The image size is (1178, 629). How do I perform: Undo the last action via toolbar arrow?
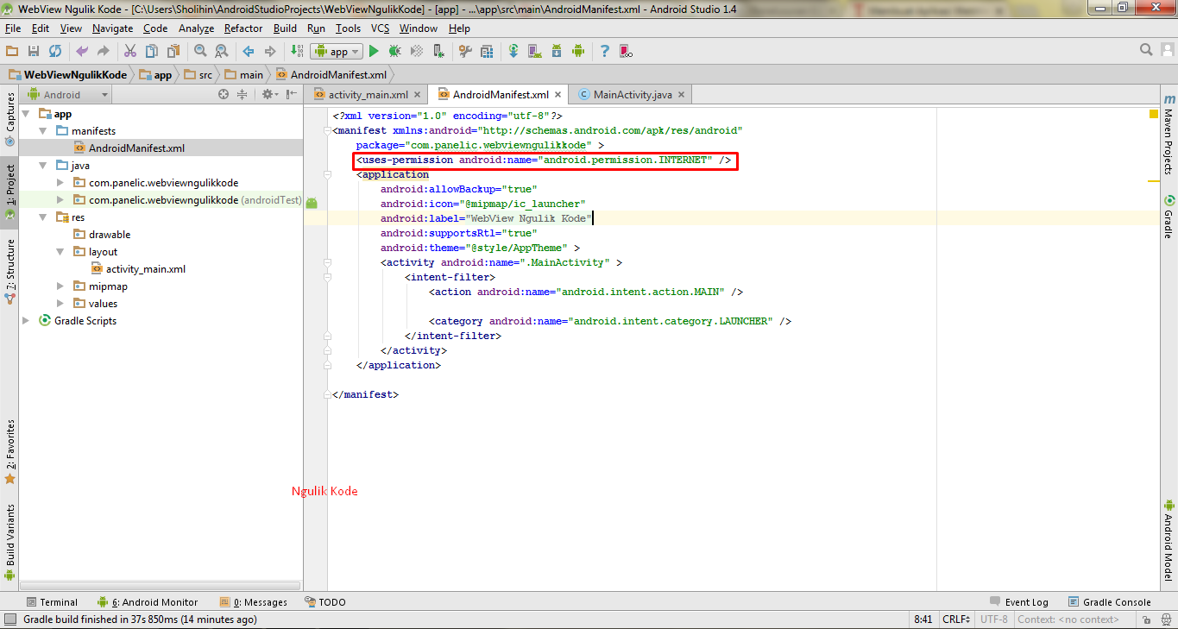82,52
